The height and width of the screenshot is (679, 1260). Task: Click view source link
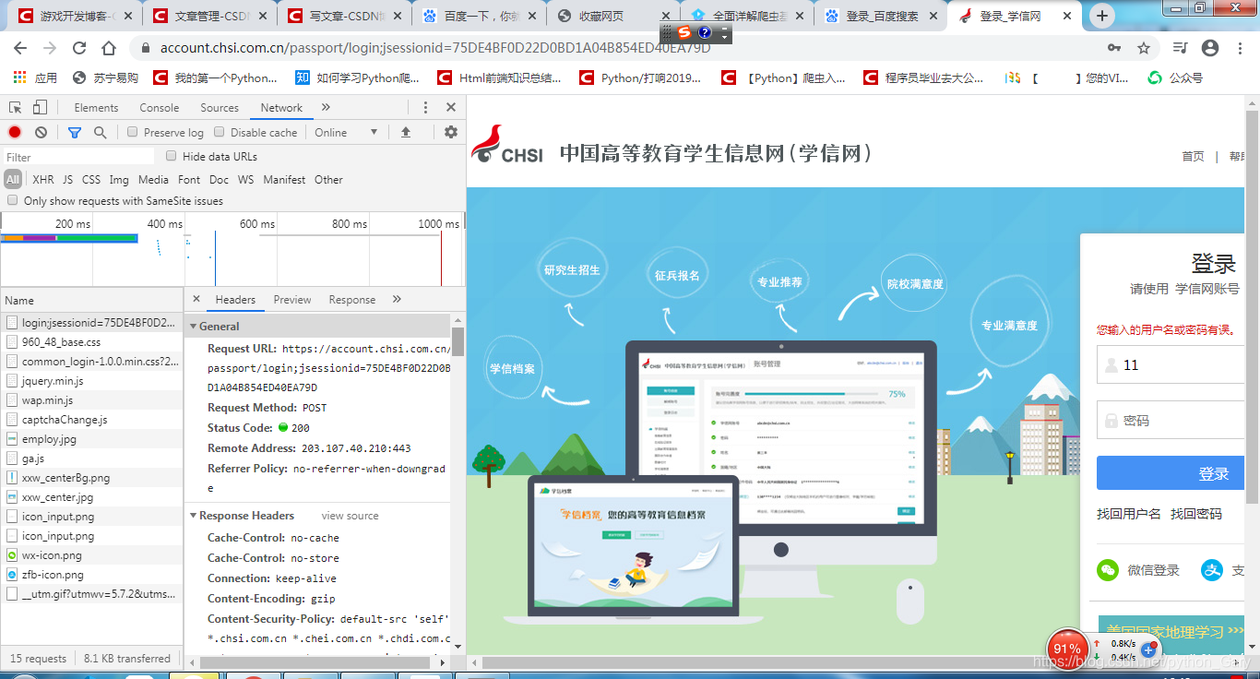[350, 516]
